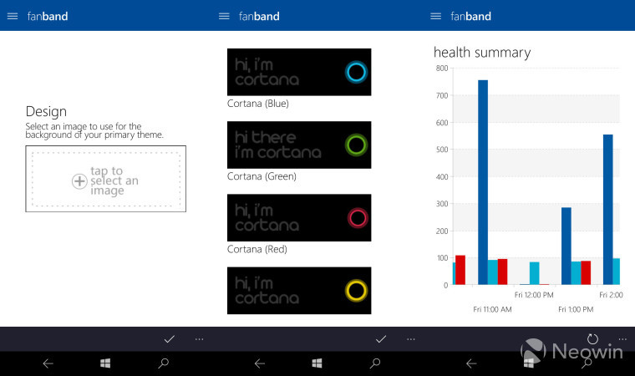The image size is (635, 376).
Task: Confirm with checkmark on Cortana themes screen
Action: click(x=381, y=339)
